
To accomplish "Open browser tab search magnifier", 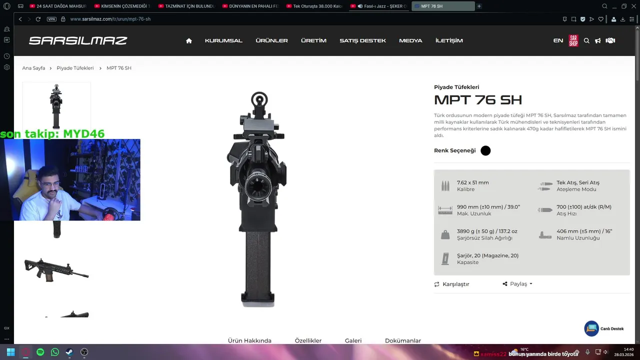I will (x=604, y=6).
